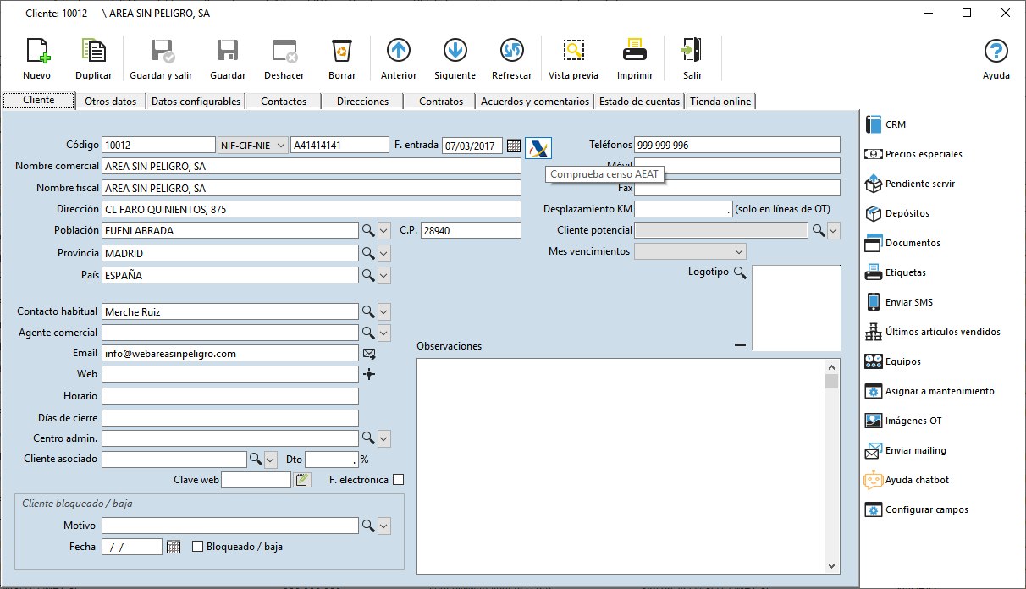Duplicate the current client record

93,58
